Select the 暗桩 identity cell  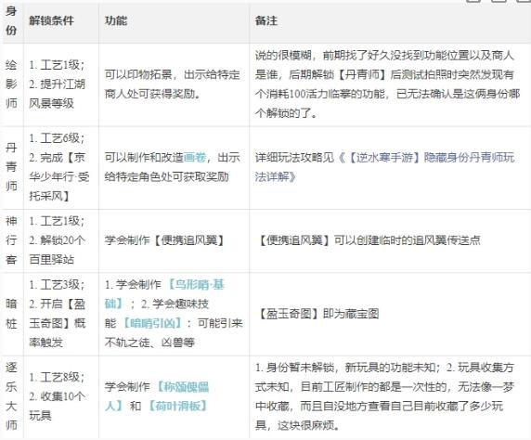(x=11, y=314)
